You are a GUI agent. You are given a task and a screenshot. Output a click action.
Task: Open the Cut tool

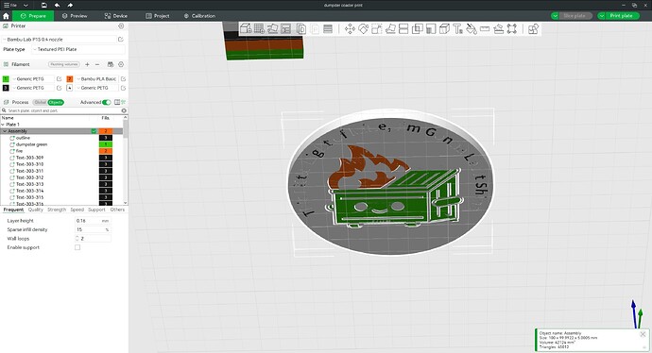tap(403, 28)
